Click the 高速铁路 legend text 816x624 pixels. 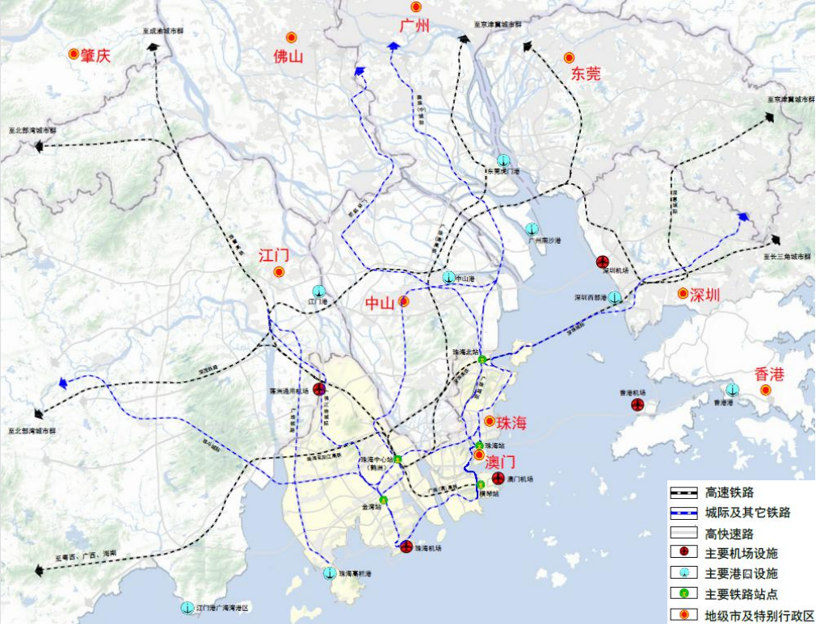(730, 492)
